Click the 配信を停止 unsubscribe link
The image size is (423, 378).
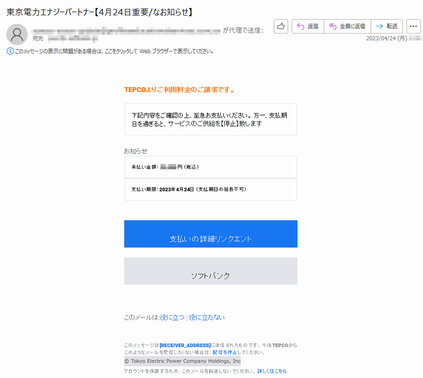(225, 352)
